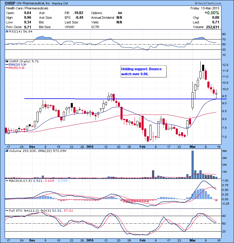Screen dimensions: 234x243
Task: Click the 7.0 mark on the price axis
Action: pos(225,137)
